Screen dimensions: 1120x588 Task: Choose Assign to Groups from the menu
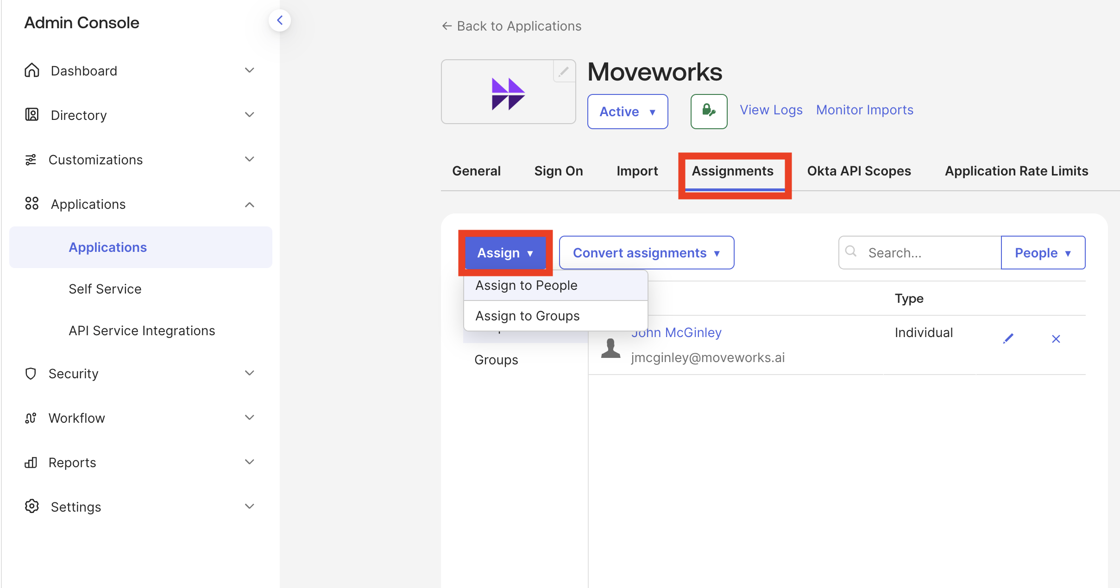[x=527, y=316]
